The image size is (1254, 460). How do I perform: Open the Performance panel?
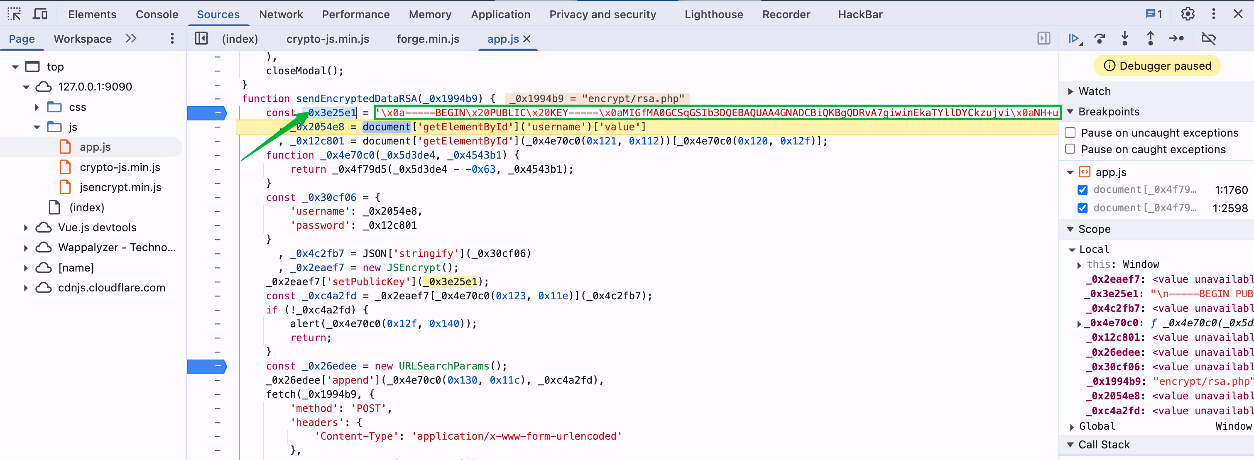(355, 15)
